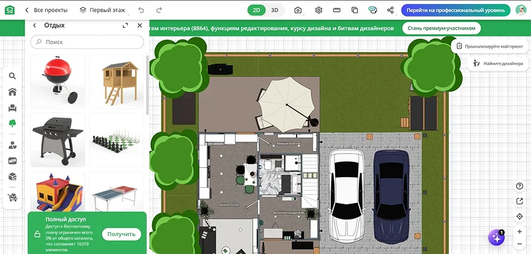Click the copy/duplicate icon in toolbar

click(354, 10)
